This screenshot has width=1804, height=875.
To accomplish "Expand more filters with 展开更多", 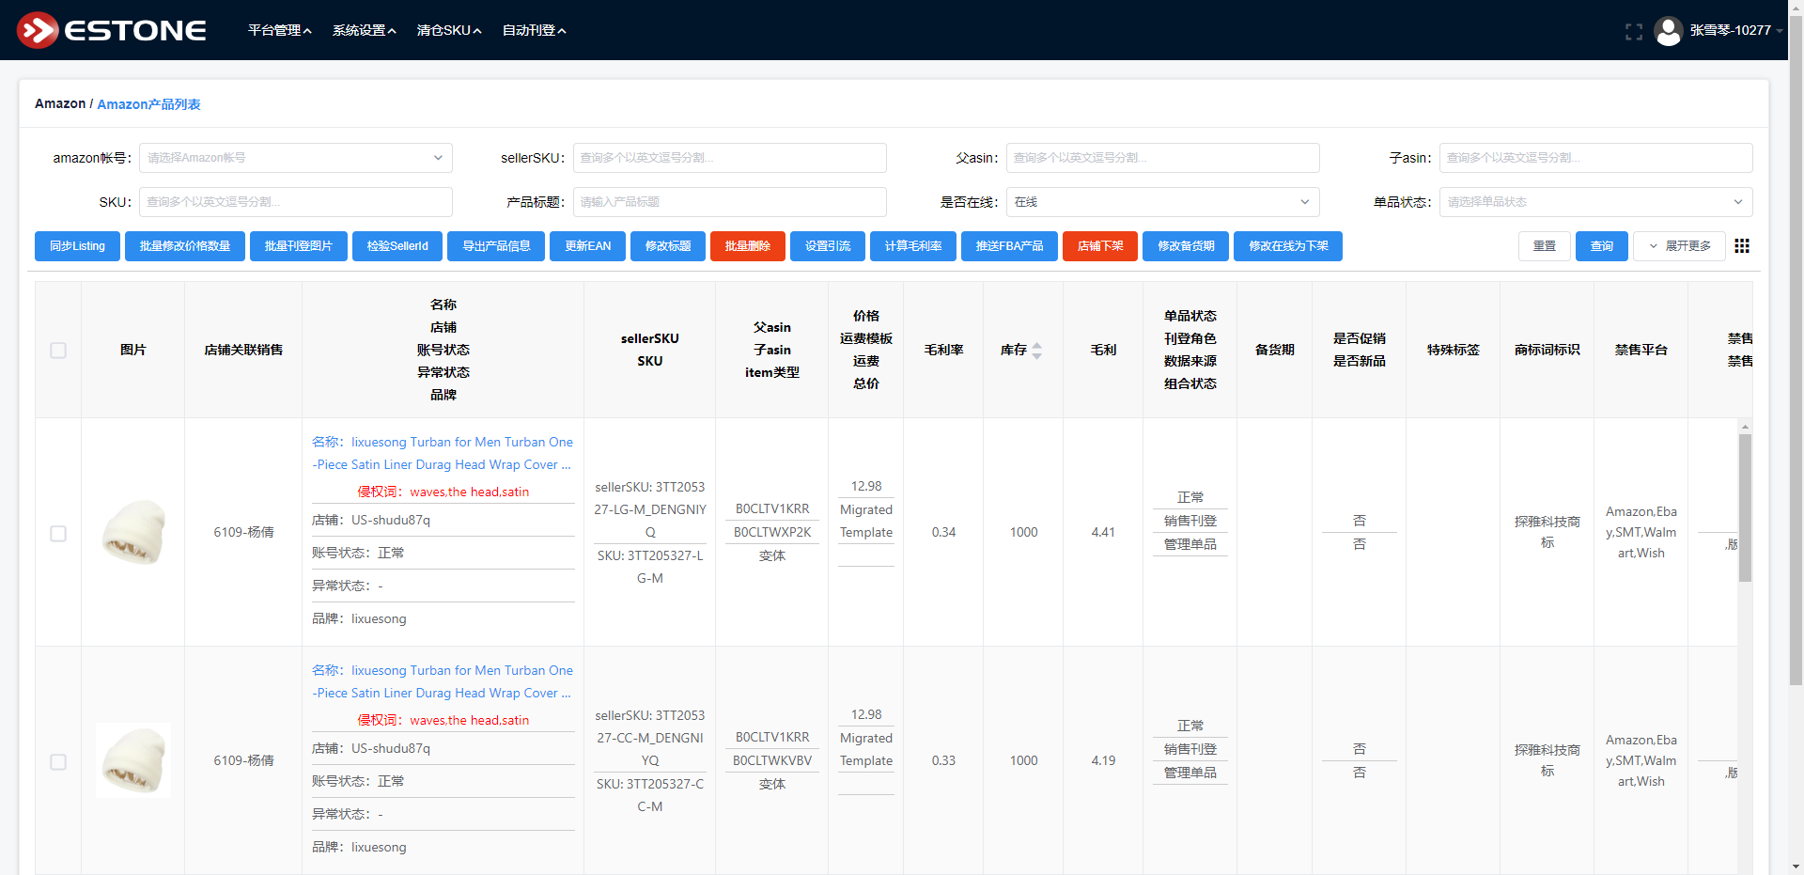I will 1679,246.
